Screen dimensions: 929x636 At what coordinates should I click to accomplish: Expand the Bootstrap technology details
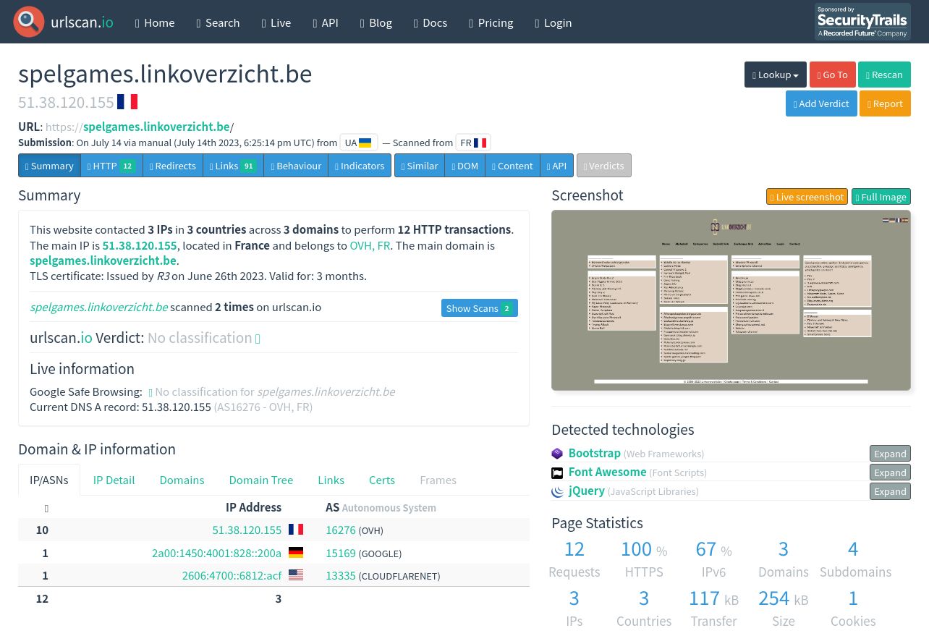890,454
